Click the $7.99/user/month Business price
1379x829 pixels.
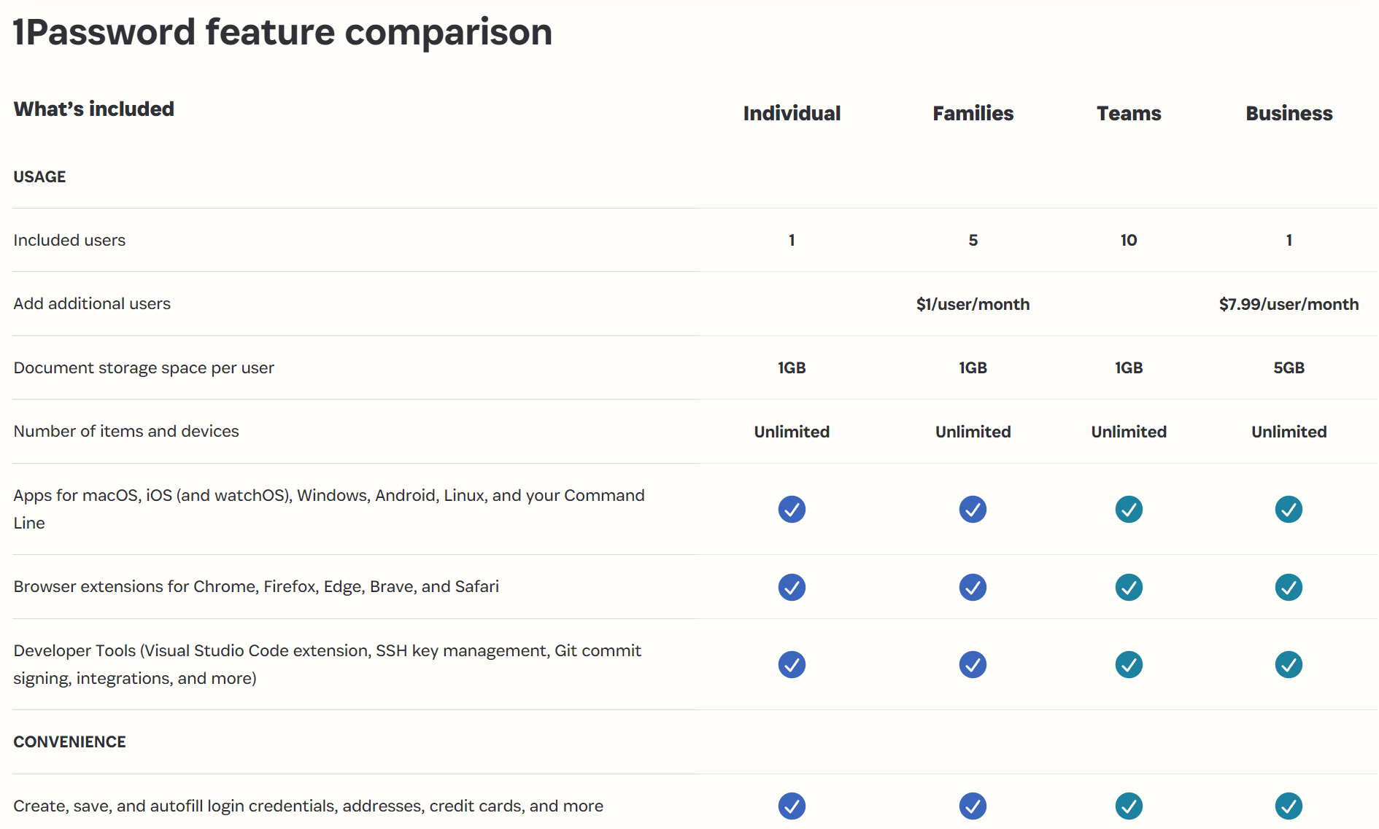click(x=1289, y=304)
